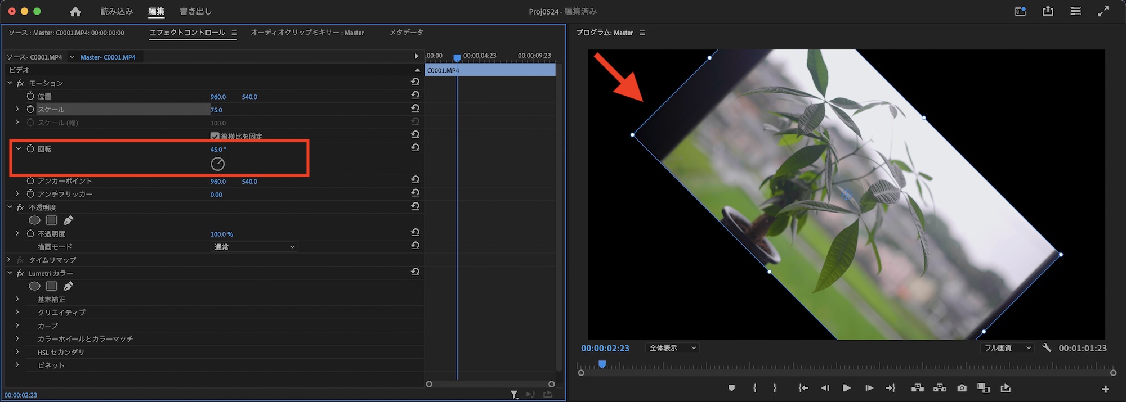Click the C0001.MP4 clip bar in timeline
The width and height of the screenshot is (1126, 402).
[490, 70]
